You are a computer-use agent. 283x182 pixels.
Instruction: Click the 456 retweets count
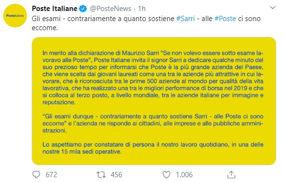tap(116, 175)
